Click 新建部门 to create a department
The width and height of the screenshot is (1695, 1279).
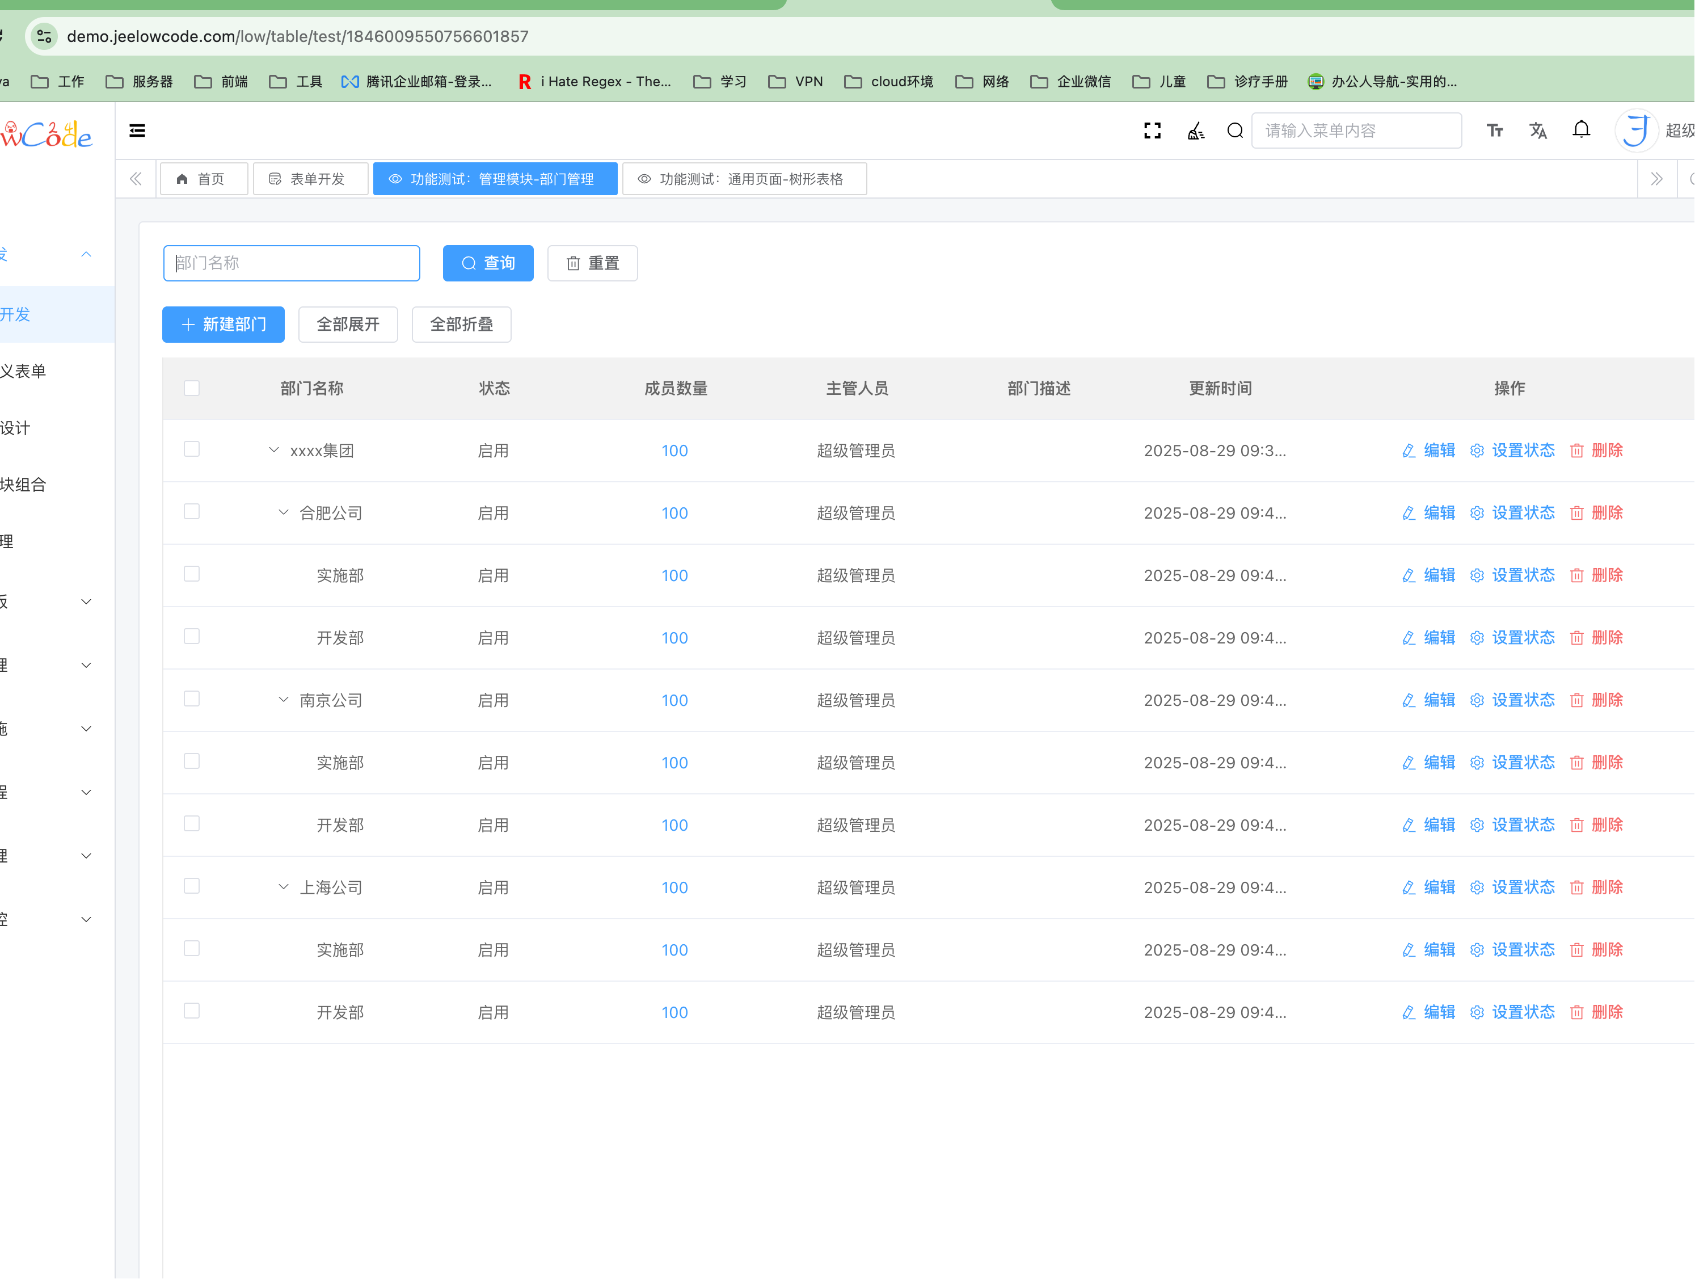point(223,325)
